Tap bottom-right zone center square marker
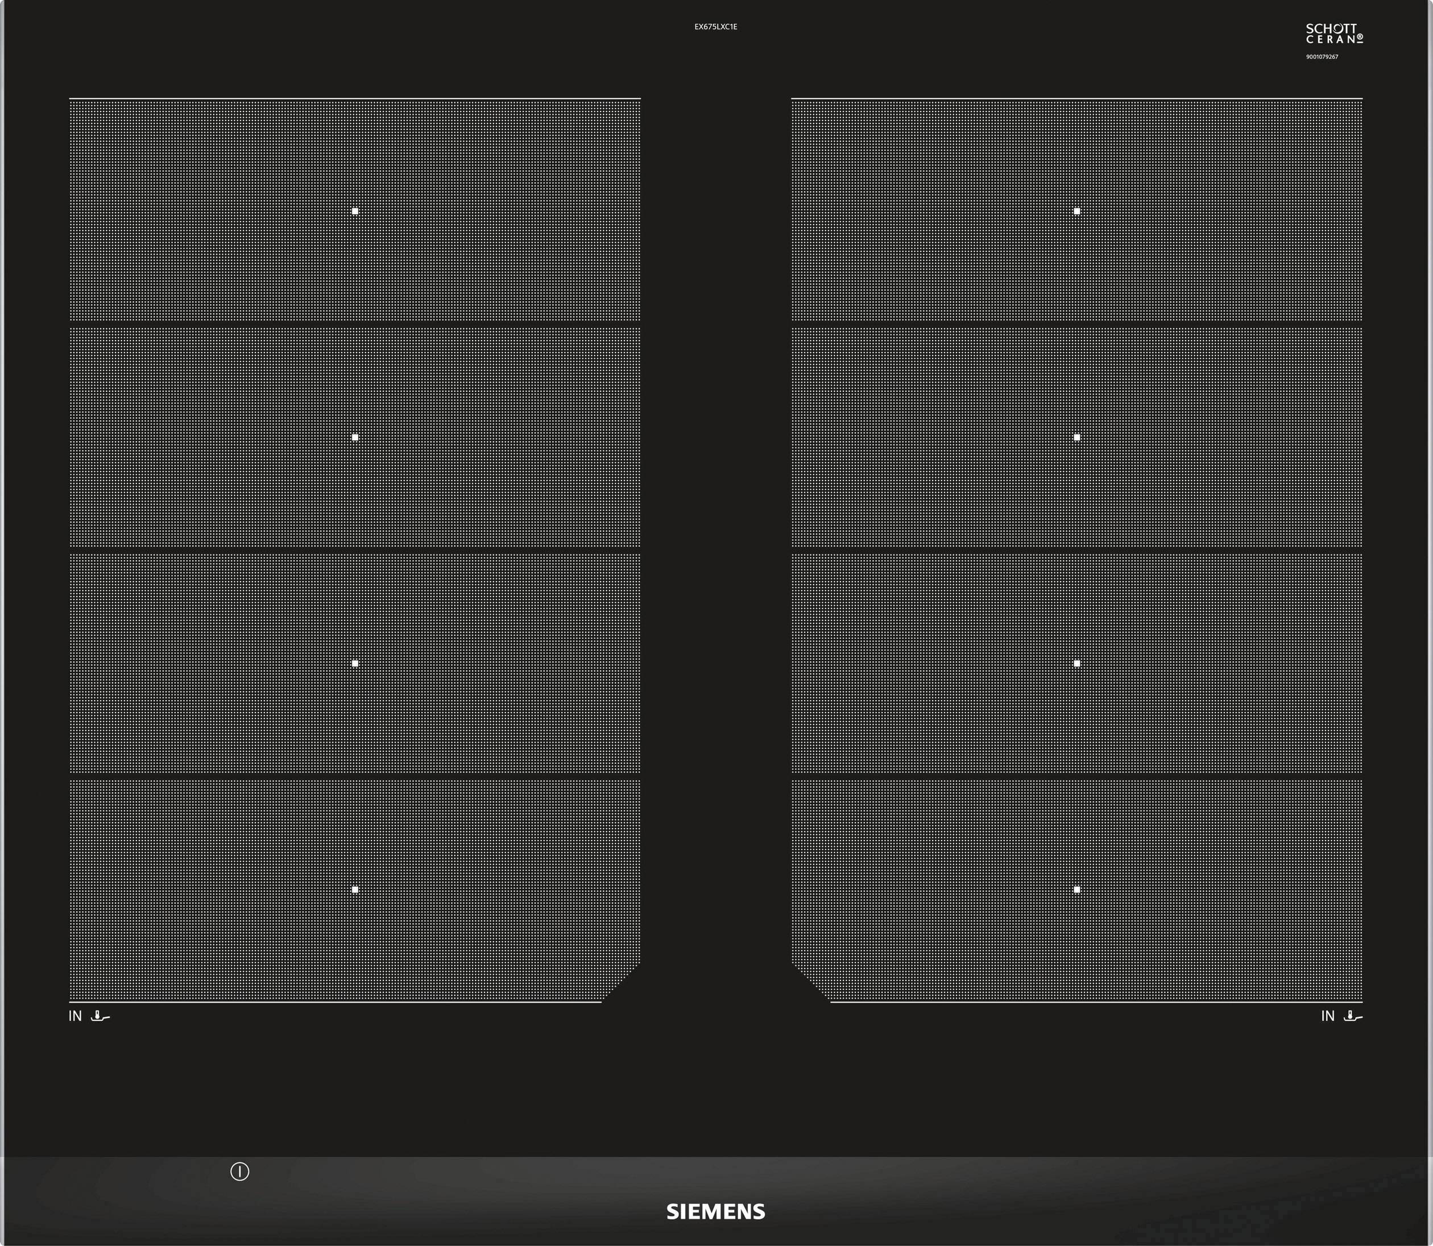 pyautogui.click(x=1076, y=889)
